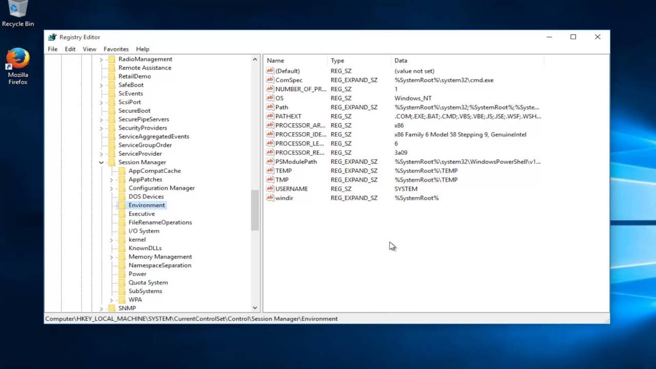Click the string icon beside OS

tap(270, 98)
